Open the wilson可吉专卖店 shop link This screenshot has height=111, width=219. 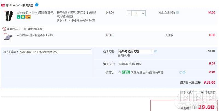(x=23, y=5)
